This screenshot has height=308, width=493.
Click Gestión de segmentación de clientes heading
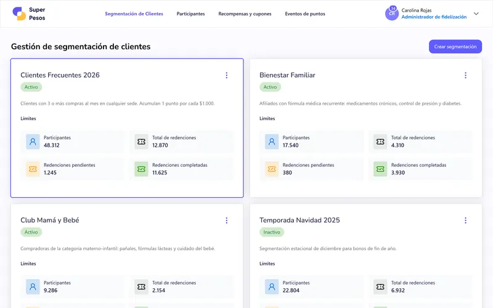click(81, 47)
